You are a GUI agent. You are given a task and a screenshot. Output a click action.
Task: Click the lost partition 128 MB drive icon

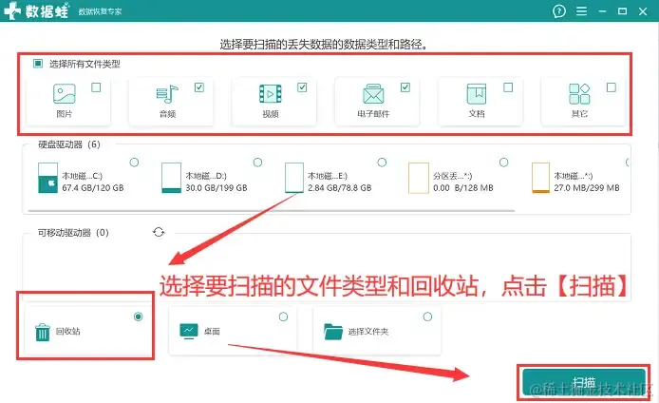click(419, 178)
